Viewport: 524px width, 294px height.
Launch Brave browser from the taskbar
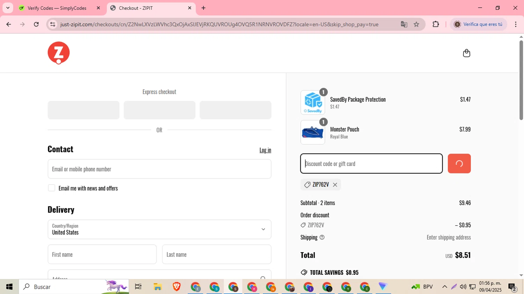coord(176,287)
